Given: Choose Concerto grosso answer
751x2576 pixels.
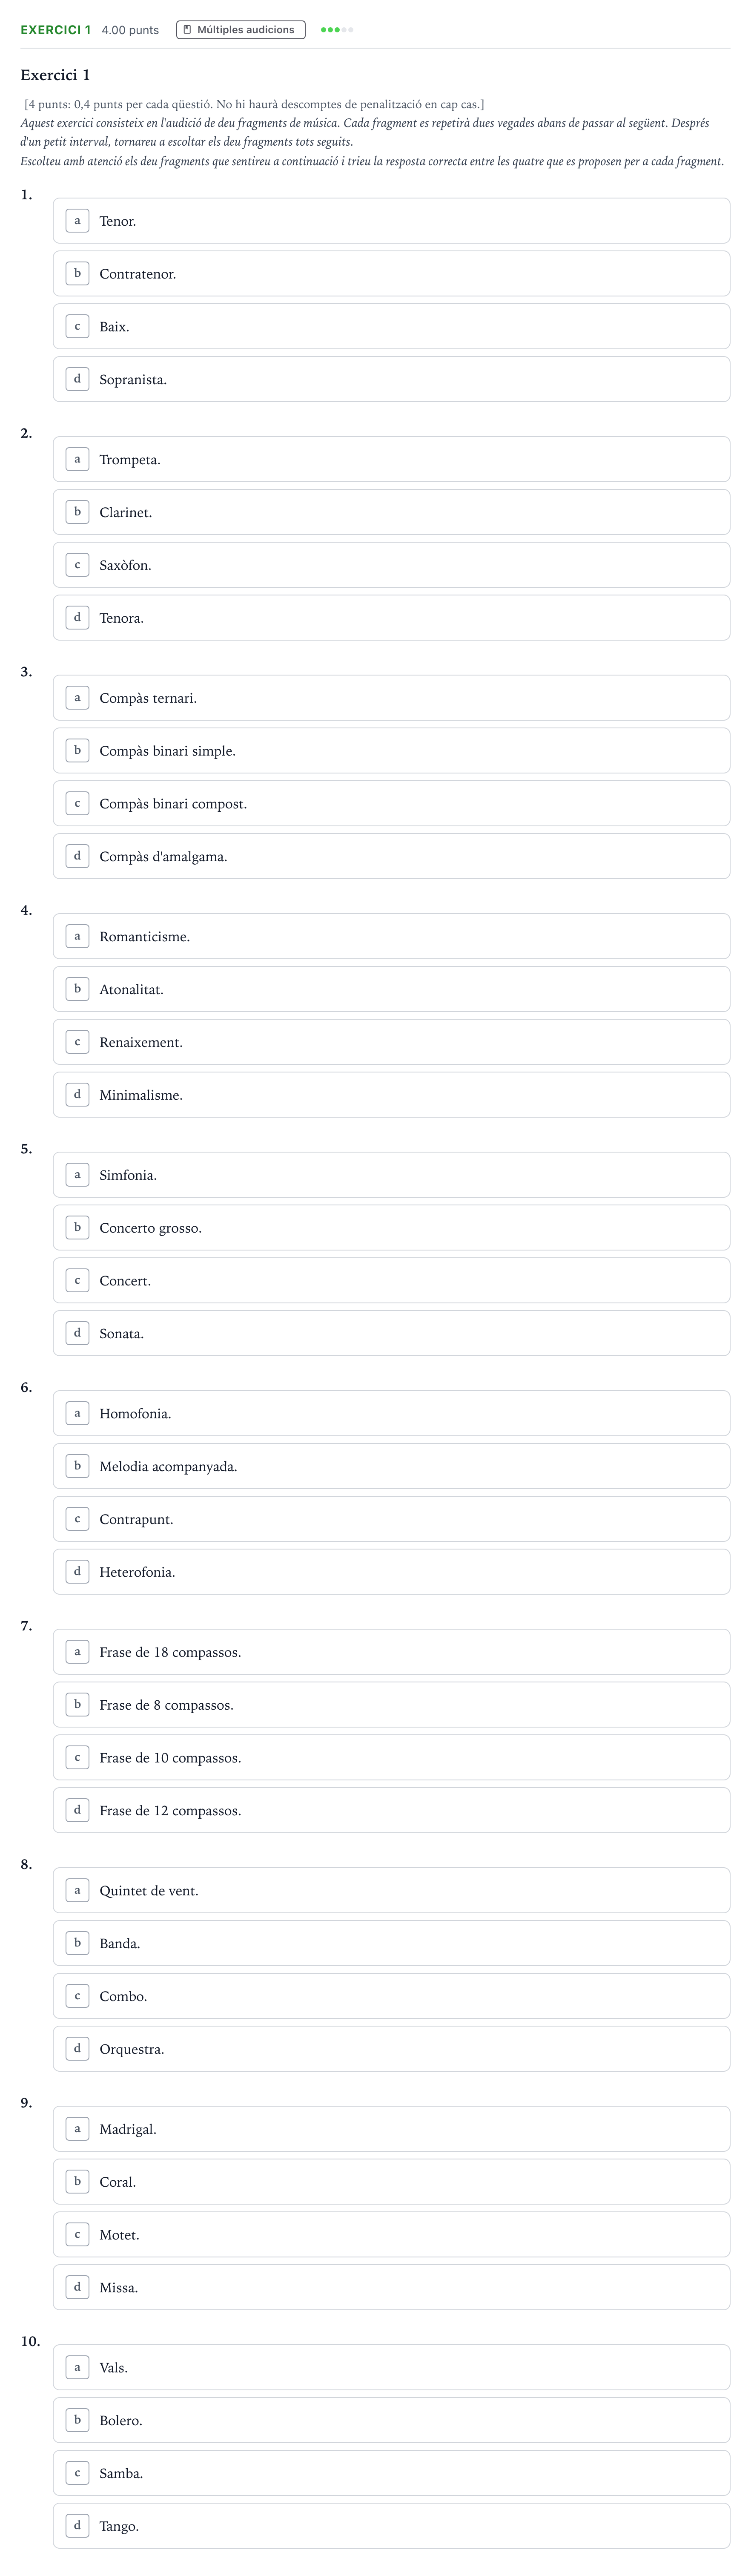Looking at the screenshot, I should coord(391,1228).
